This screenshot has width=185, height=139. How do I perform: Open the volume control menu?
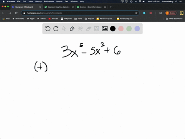(144, 2)
